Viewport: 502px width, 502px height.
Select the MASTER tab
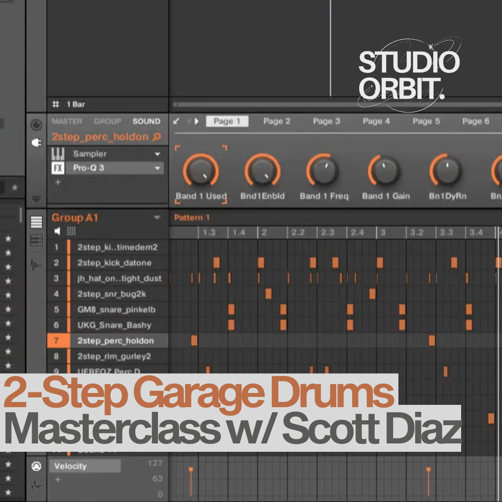[x=68, y=121]
